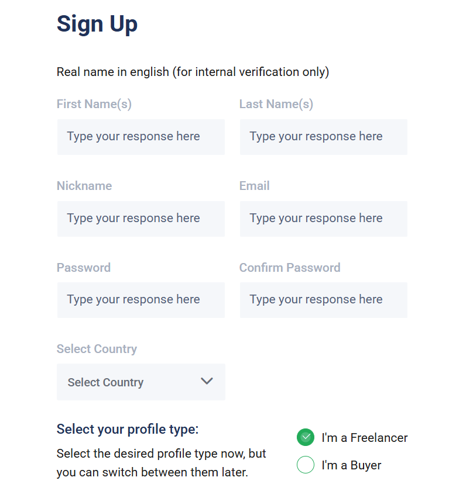Click the "I'm a Buyer" text label

(351, 465)
